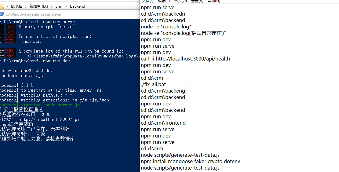
Task: Click the 'http://localhost:3000/api' address in terminal
Action: [49, 119]
